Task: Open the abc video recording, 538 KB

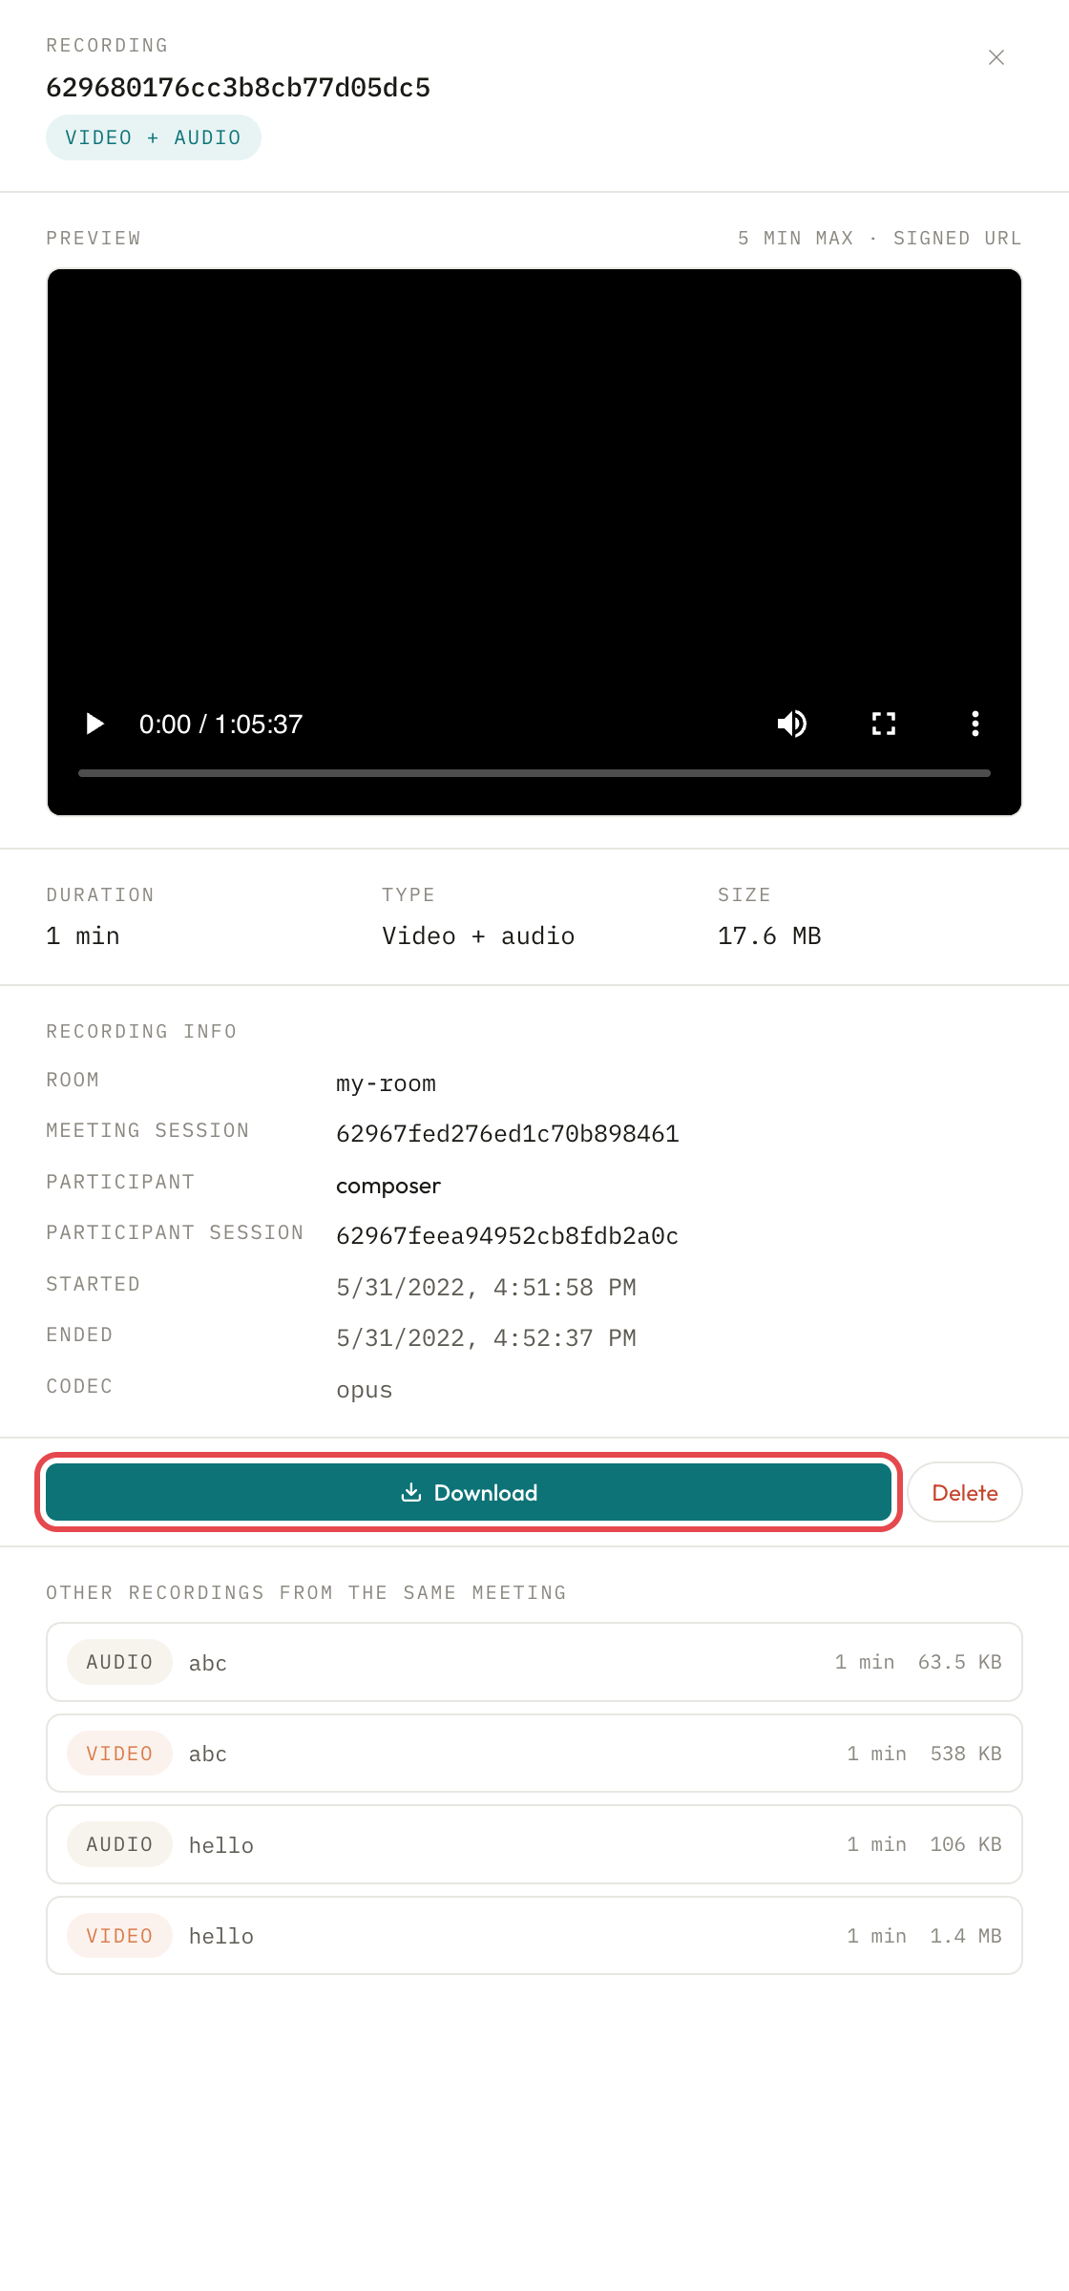Action: [534, 1754]
